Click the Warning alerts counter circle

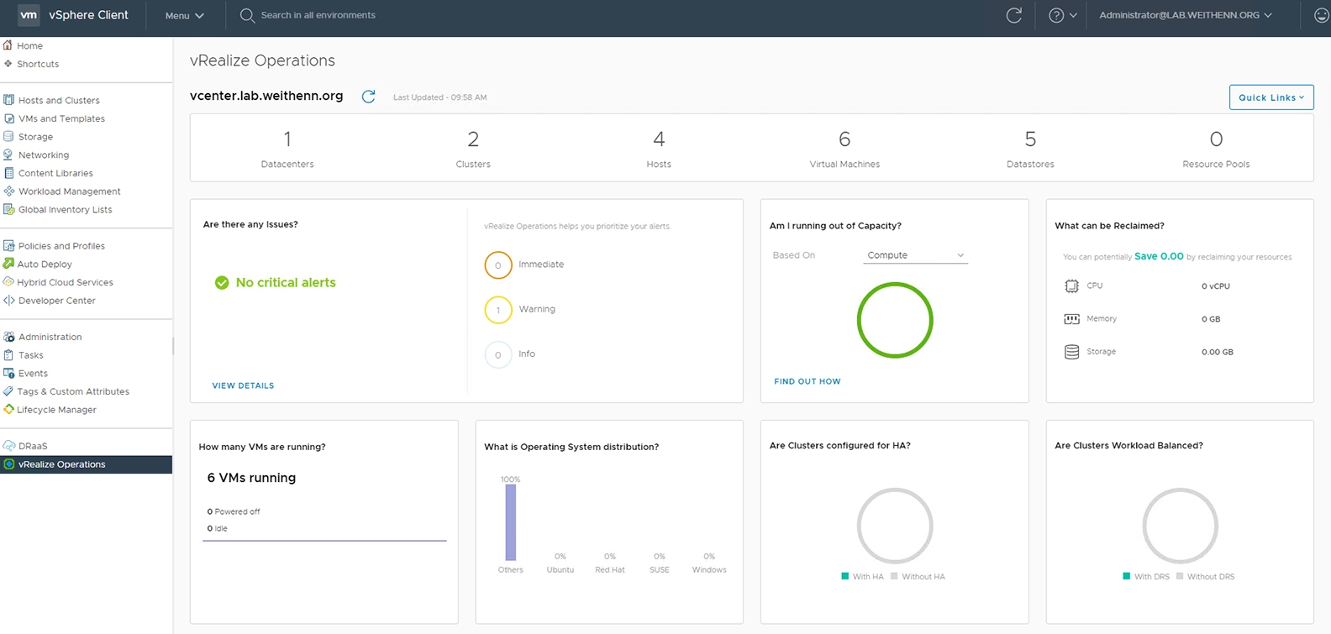(x=498, y=310)
